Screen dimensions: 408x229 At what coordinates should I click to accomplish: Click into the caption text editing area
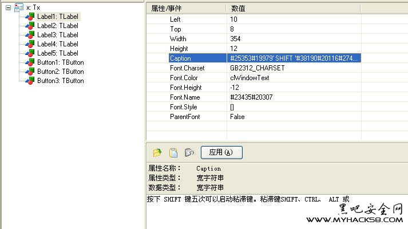275,212
